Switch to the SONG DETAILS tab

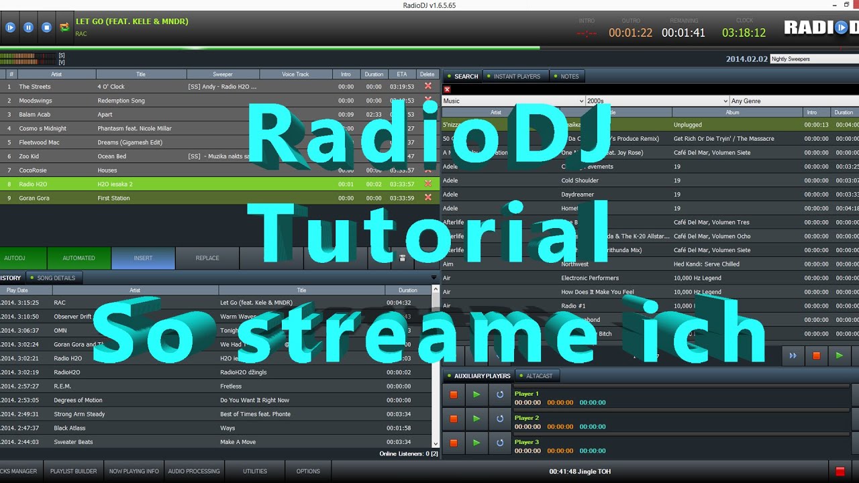click(x=56, y=278)
